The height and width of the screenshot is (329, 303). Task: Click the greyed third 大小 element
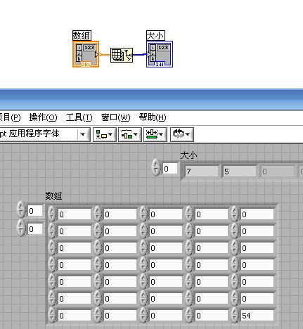[x=278, y=172]
